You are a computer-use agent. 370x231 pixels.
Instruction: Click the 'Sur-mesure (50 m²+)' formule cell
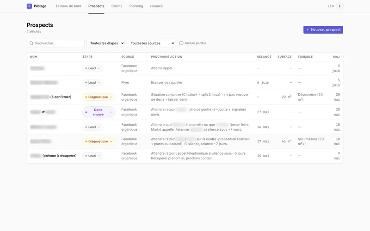pyautogui.click(x=311, y=141)
